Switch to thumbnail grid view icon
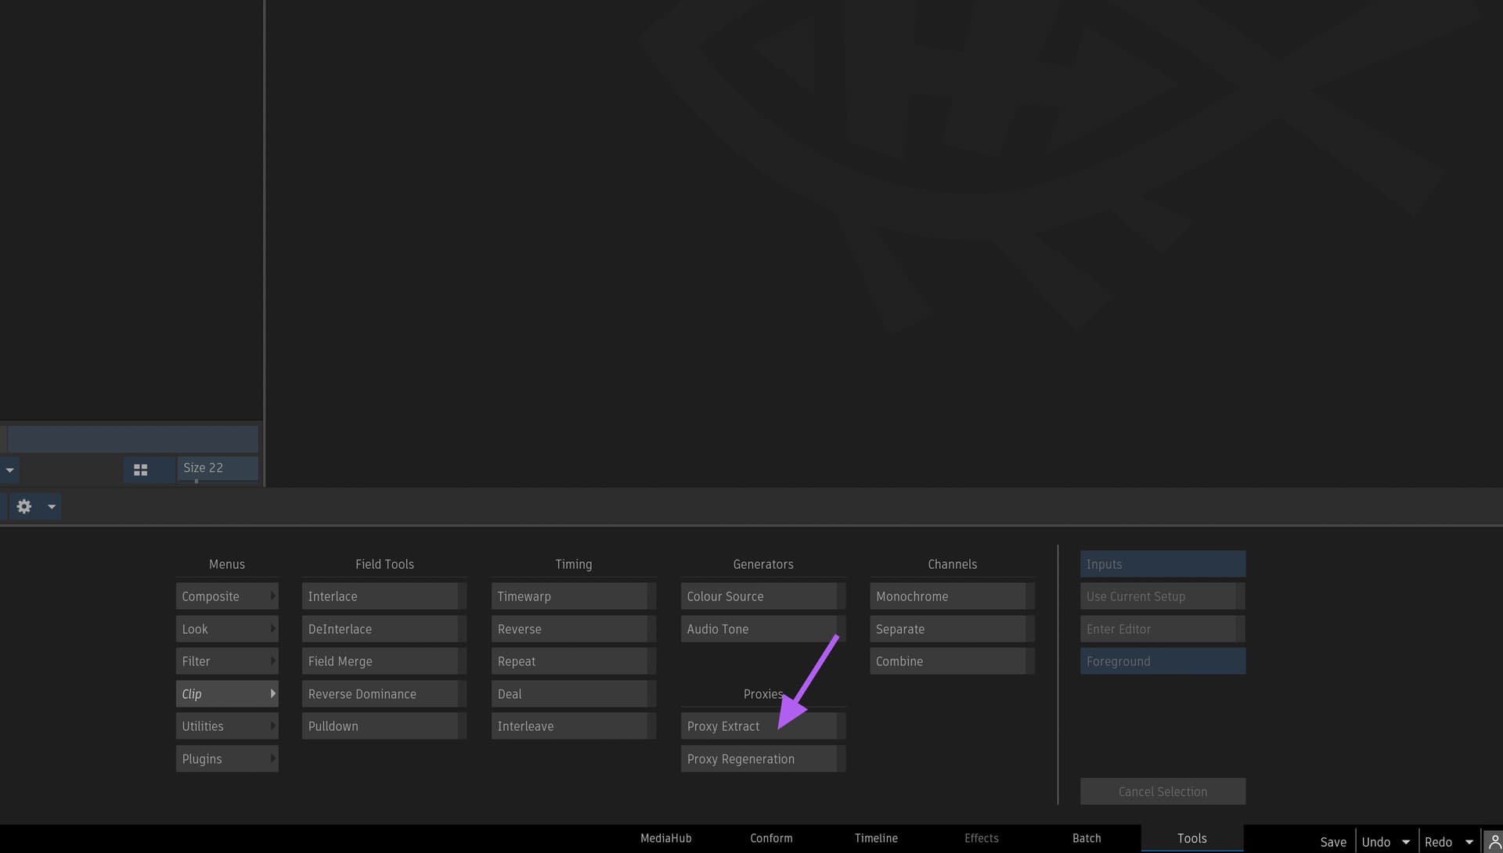This screenshot has height=853, width=1503. point(141,470)
